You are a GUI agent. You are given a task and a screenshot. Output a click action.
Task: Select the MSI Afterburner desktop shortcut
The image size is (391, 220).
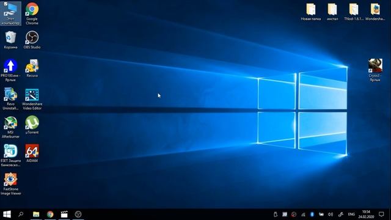[10, 127]
